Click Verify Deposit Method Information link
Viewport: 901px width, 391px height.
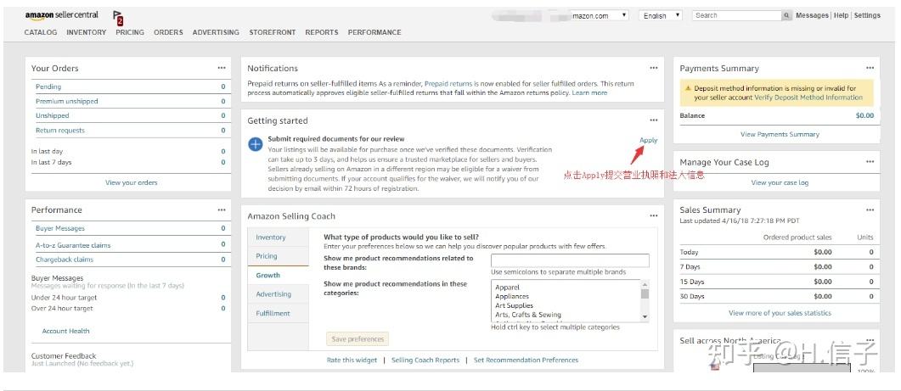[x=808, y=98]
